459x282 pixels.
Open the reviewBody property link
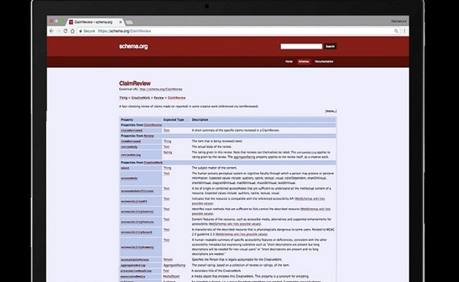pos(129,147)
